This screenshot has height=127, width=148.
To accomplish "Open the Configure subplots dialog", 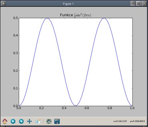I will tap(49, 121).
